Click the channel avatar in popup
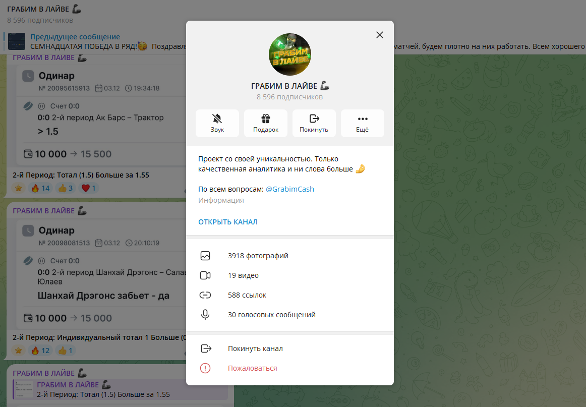 pos(289,54)
